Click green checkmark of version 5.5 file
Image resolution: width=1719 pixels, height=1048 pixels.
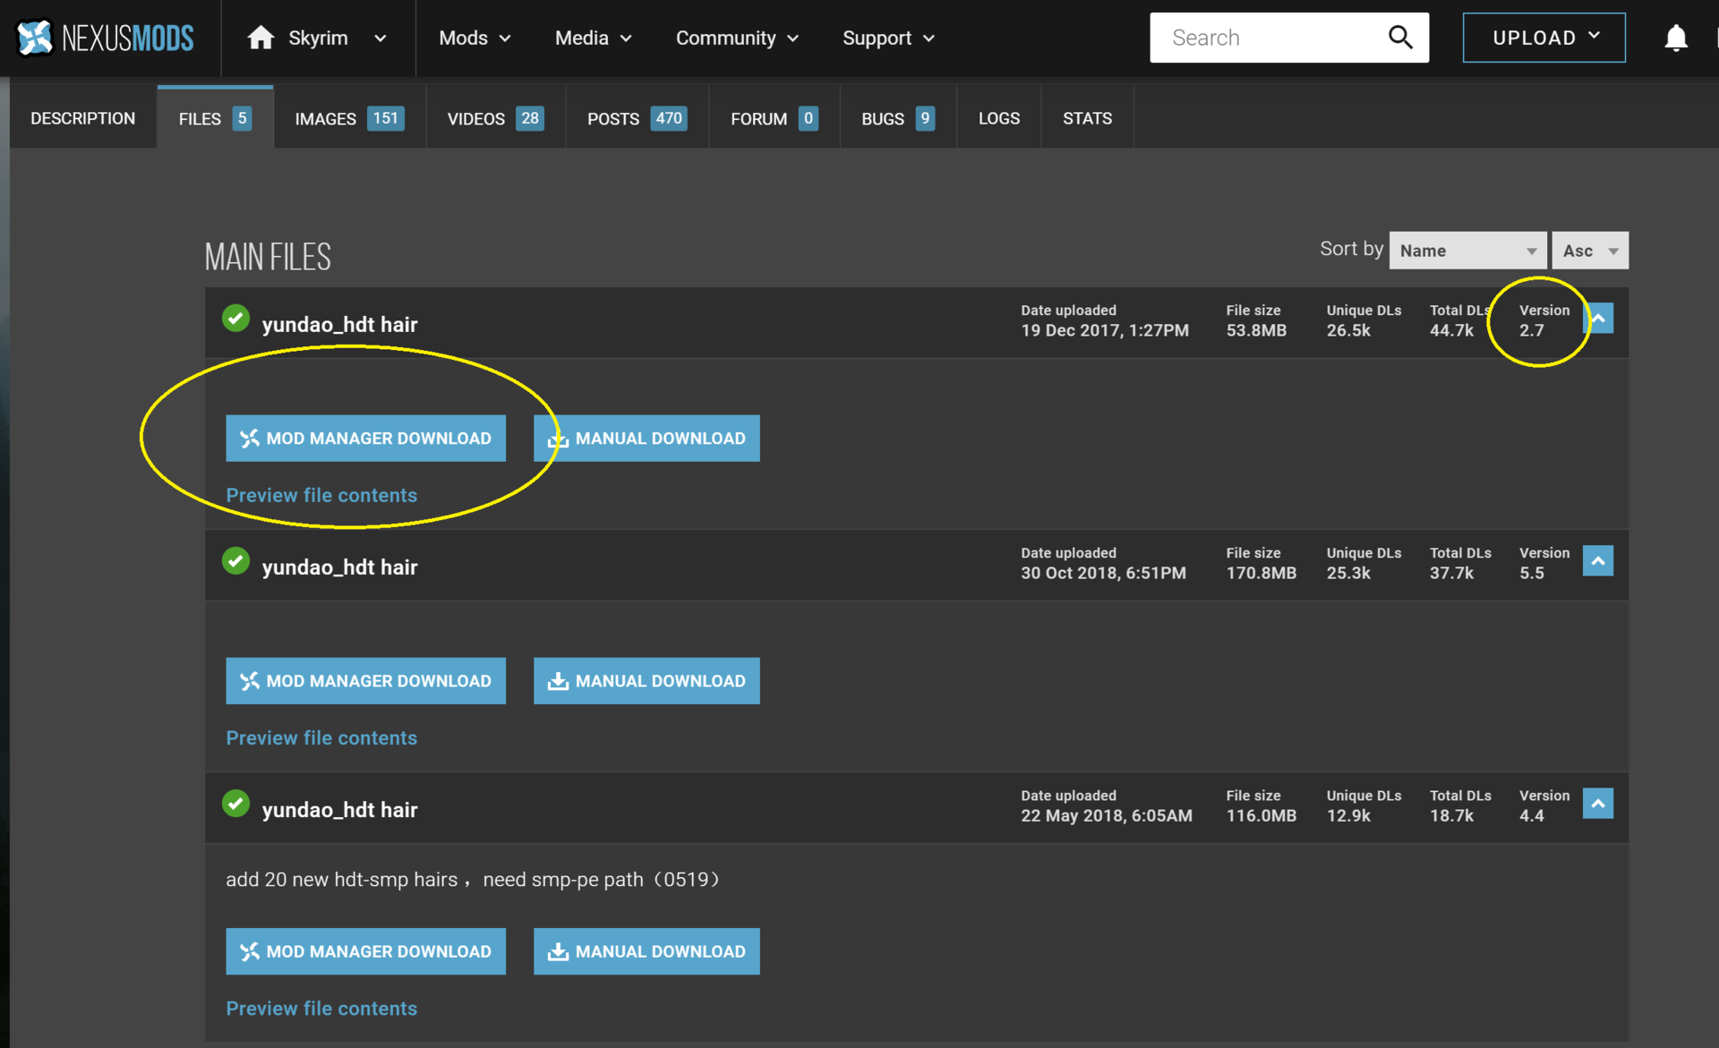236,561
